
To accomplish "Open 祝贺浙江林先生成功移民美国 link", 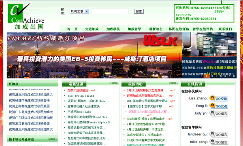I will (29, 123).
